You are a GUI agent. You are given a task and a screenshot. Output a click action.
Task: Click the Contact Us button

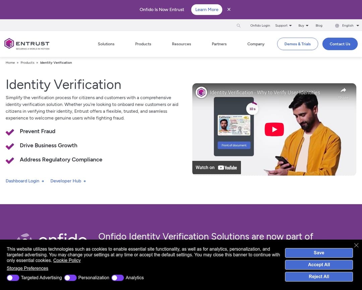point(340,44)
